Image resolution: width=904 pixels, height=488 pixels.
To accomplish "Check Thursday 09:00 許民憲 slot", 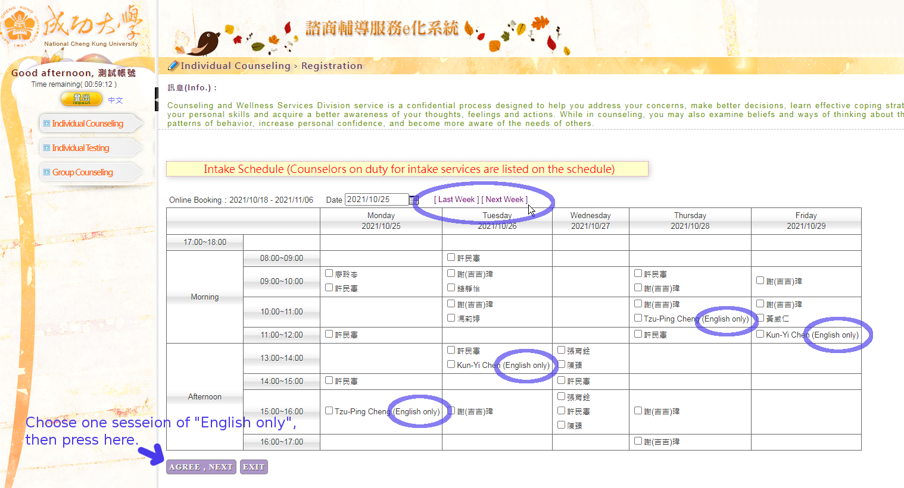I will coord(638,273).
